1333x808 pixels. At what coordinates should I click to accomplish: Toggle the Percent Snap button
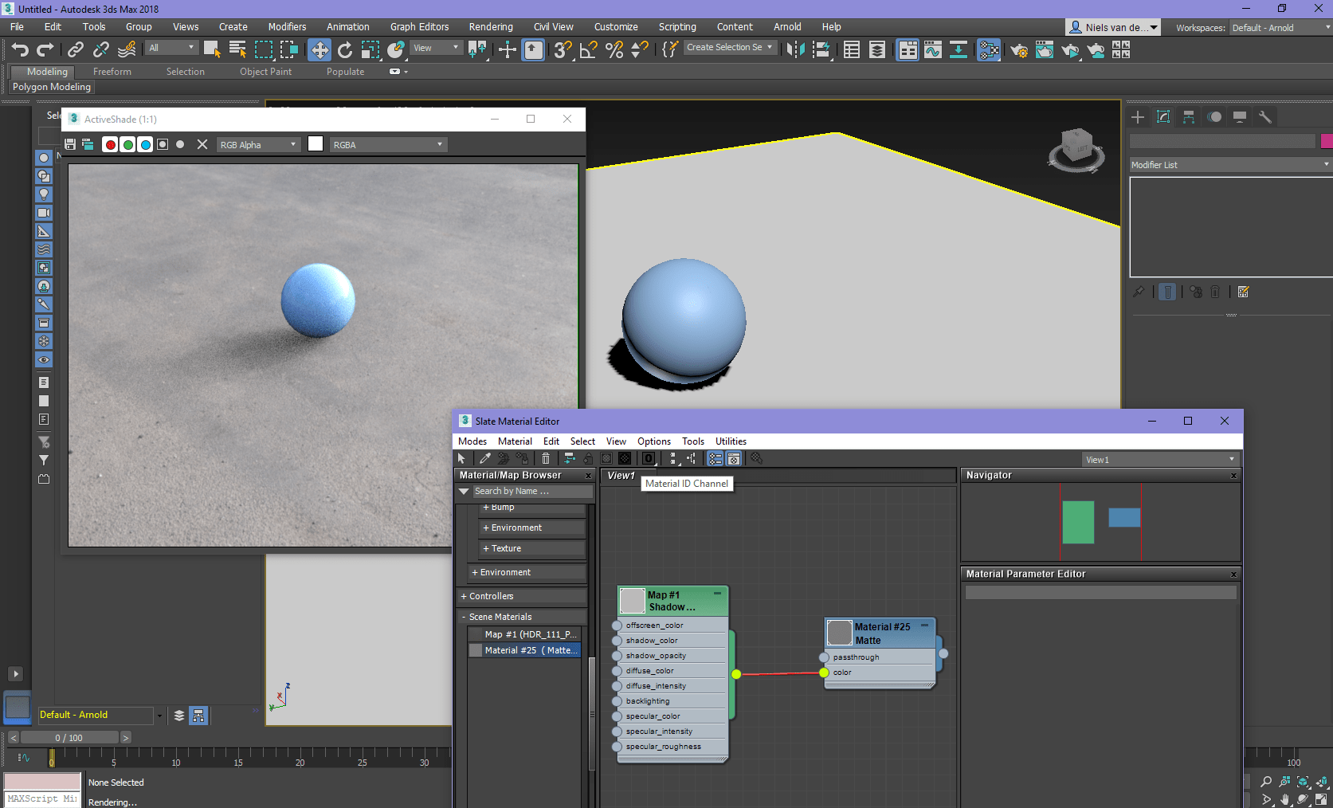614,49
